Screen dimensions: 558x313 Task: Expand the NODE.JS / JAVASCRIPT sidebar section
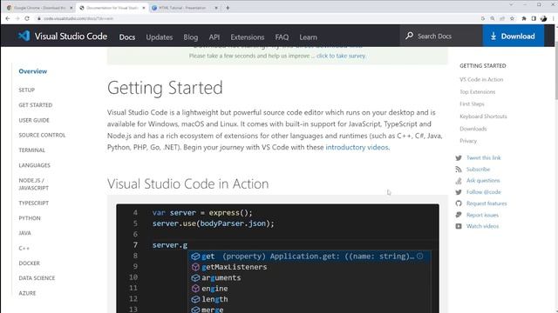33,184
